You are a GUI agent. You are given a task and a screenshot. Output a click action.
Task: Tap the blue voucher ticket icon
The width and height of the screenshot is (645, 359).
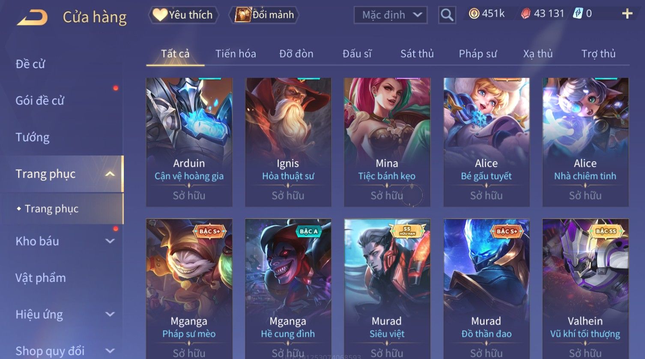coord(578,14)
